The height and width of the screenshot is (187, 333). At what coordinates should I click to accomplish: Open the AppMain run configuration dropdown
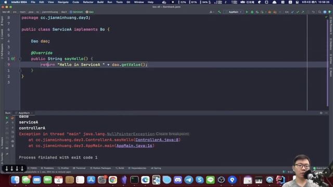click(x=234, y=12)
